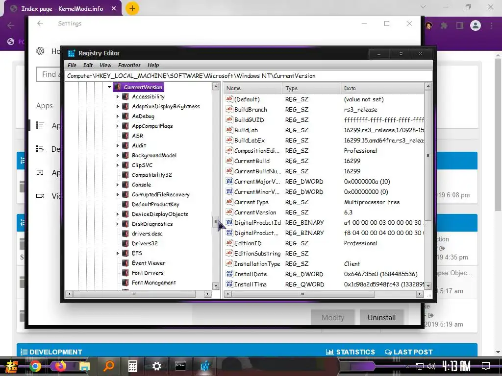
Task: Expand the BackgroundModel key
Action: (118, 155)
